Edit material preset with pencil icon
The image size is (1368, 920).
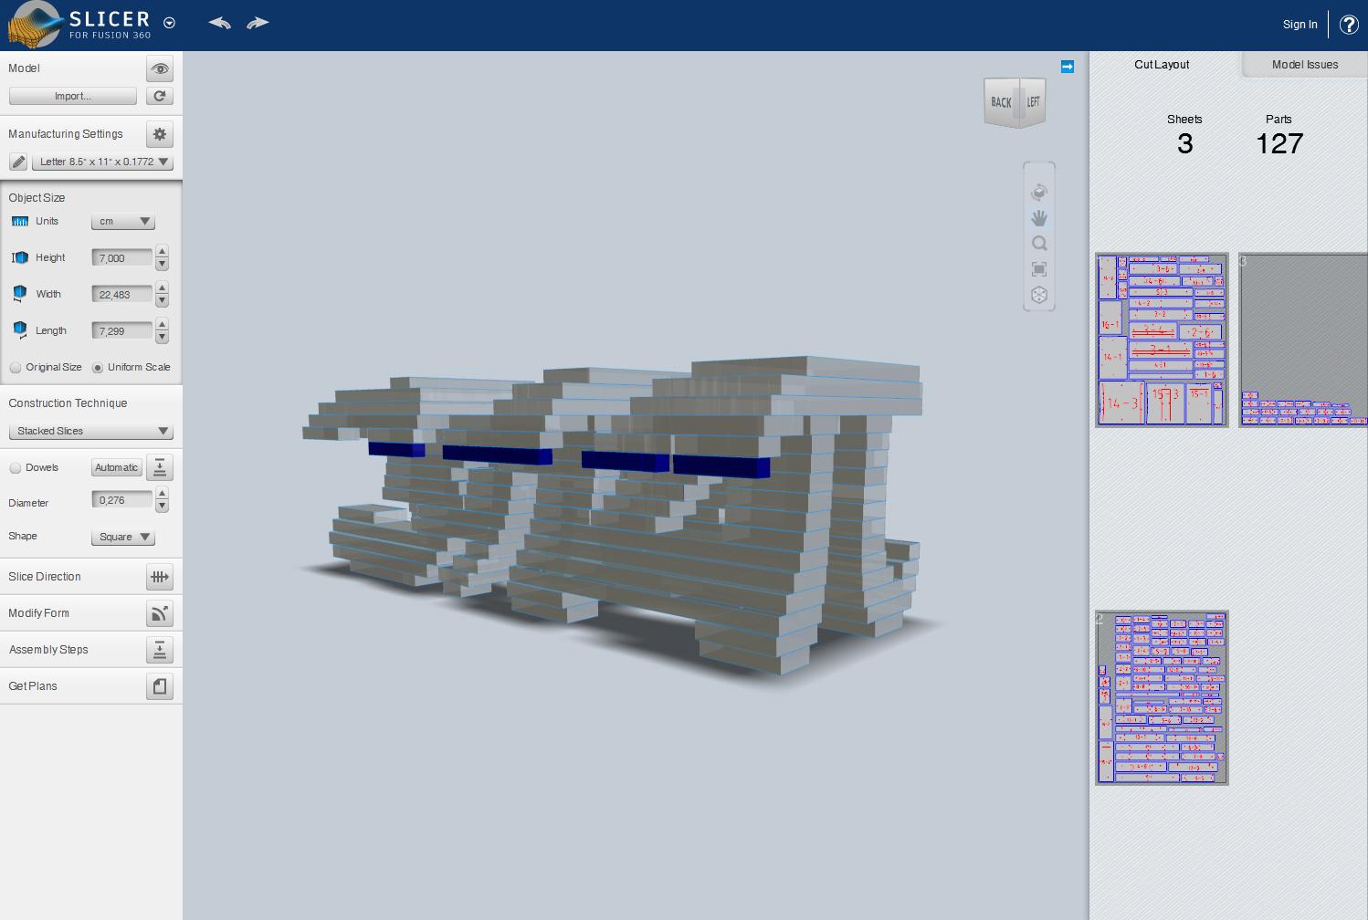[x=18, y=162]
